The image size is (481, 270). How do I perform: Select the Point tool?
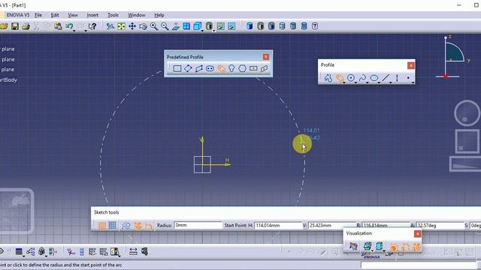(x=408, y=78)
